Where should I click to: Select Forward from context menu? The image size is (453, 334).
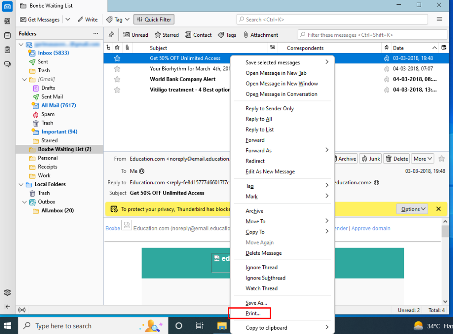(282, 140)
